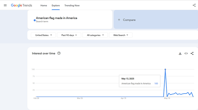
Task: Download the Interest over time CSV
Action: pos(180,54)
